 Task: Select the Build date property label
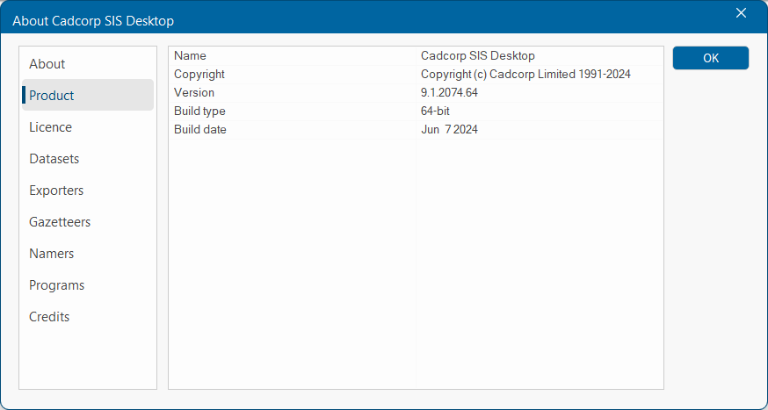200,130
